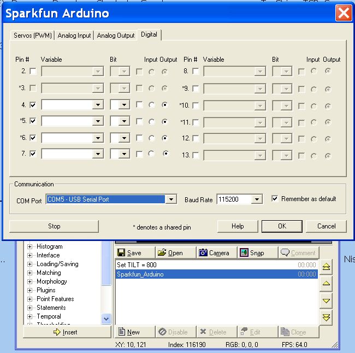The width and height of the screenshot is (355, 353).
Task: Move module to top with double up arrow
Action: (327, 266)
